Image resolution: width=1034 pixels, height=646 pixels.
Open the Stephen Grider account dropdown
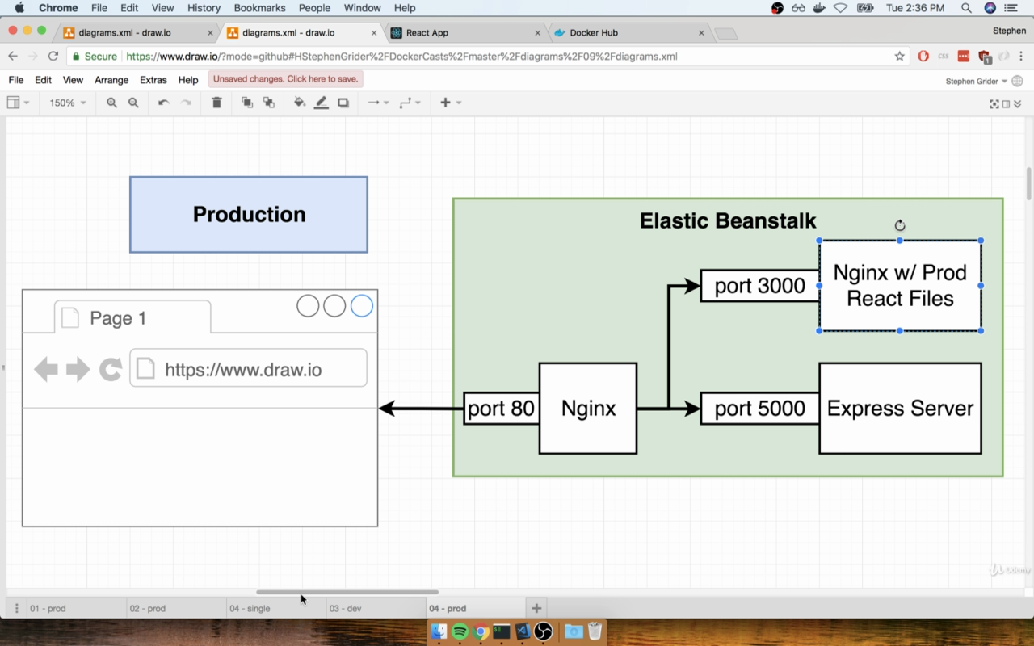(976, 81)
